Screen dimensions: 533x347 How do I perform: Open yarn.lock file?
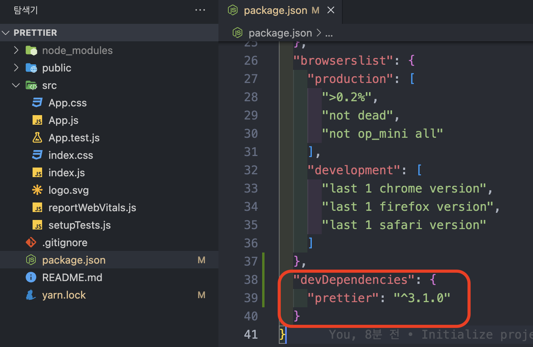(x=64, y=295)
